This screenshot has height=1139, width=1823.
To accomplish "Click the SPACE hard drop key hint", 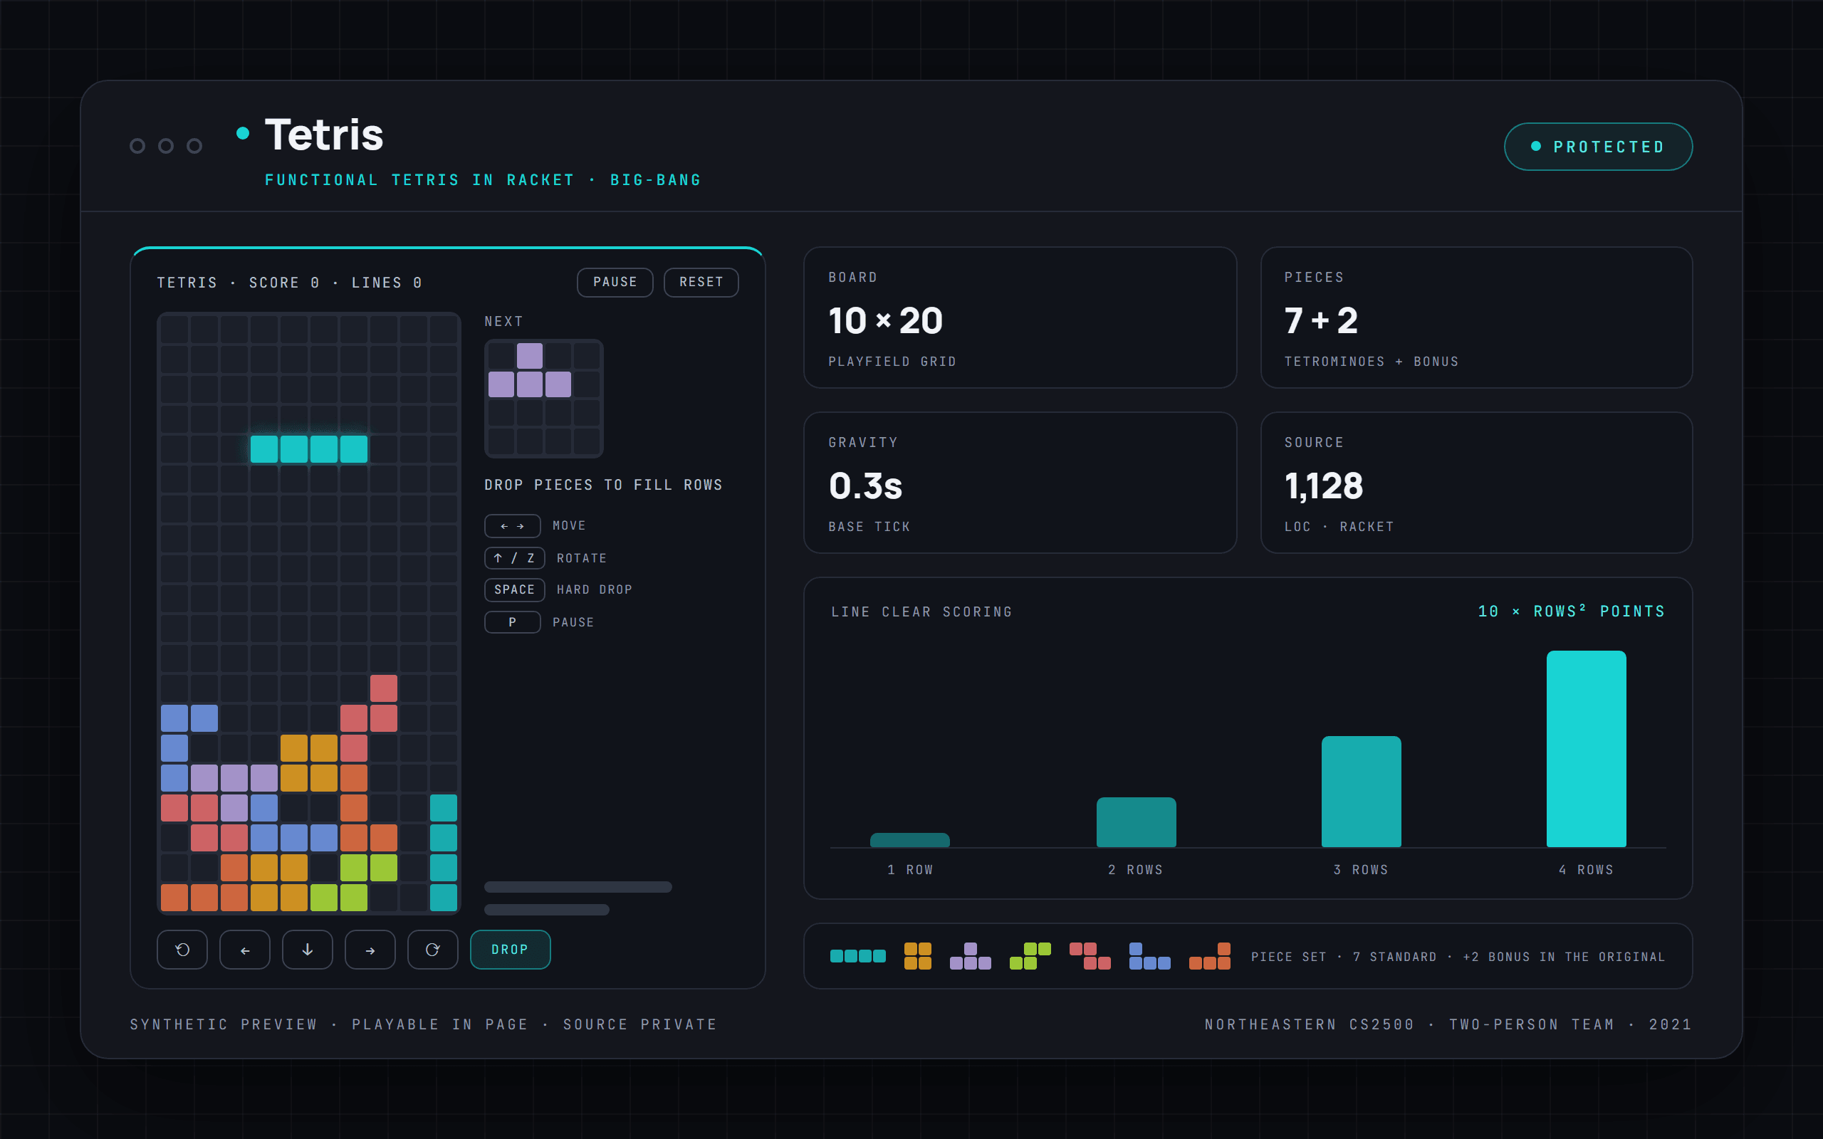I will coord(515,590).
